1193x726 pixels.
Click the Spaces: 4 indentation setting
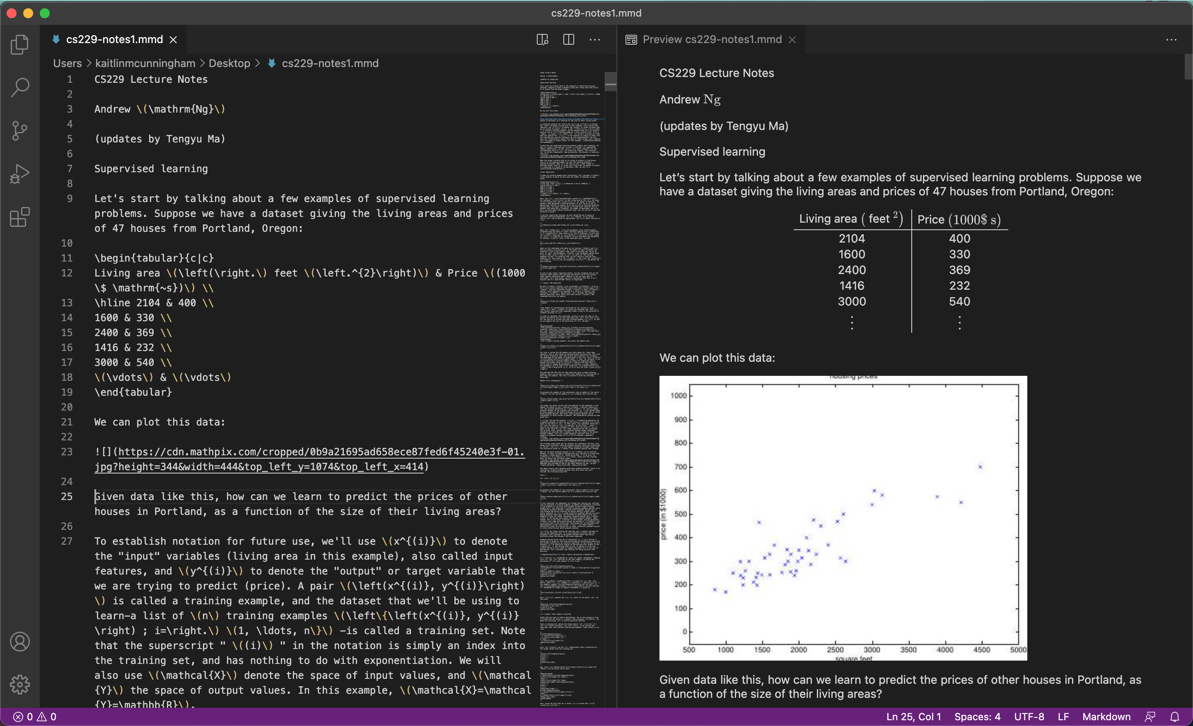coord(977,716)
